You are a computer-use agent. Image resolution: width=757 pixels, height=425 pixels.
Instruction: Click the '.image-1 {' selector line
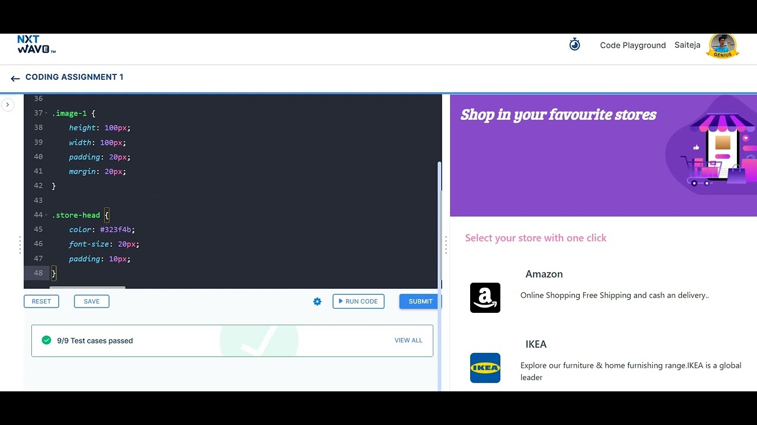[x=73, y=113]
